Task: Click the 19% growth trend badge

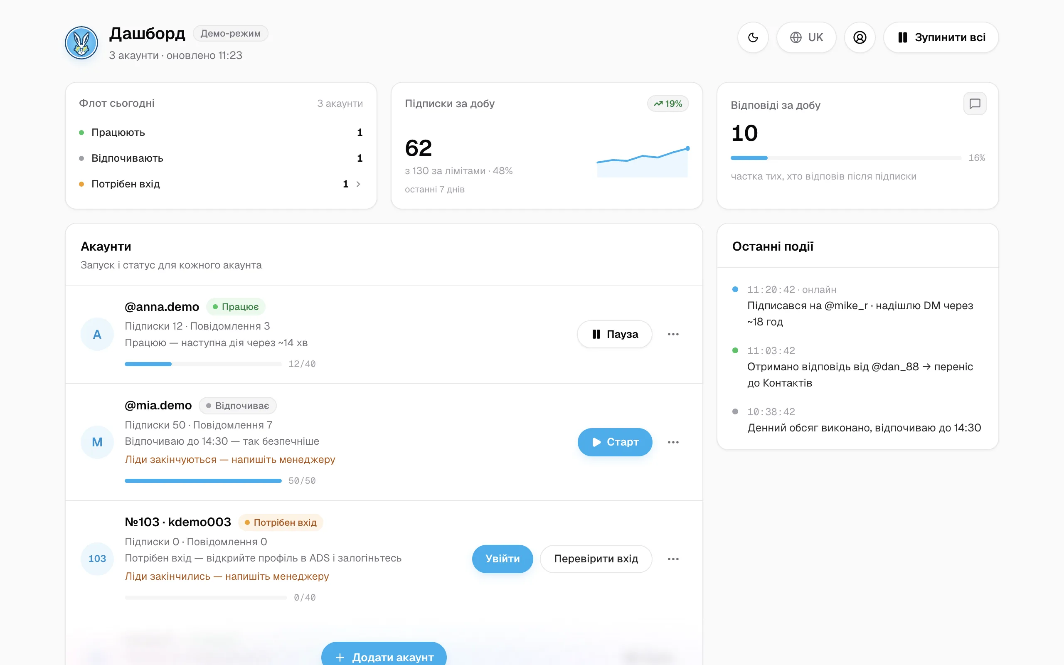Action: [x=668, y=104]
